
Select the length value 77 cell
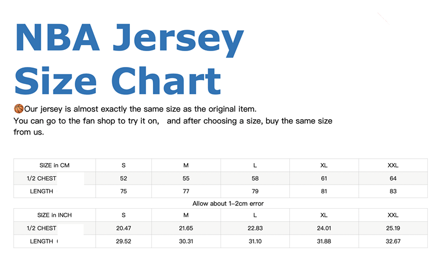click(x=186, y=191)
